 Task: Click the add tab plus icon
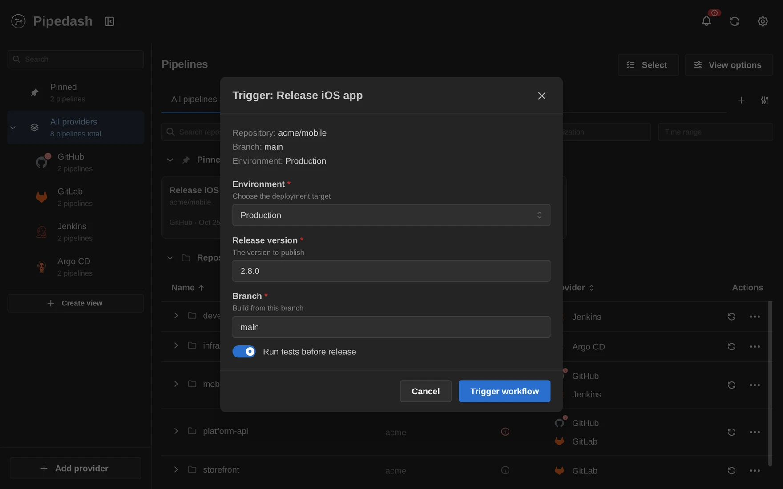tap(741, 100)
